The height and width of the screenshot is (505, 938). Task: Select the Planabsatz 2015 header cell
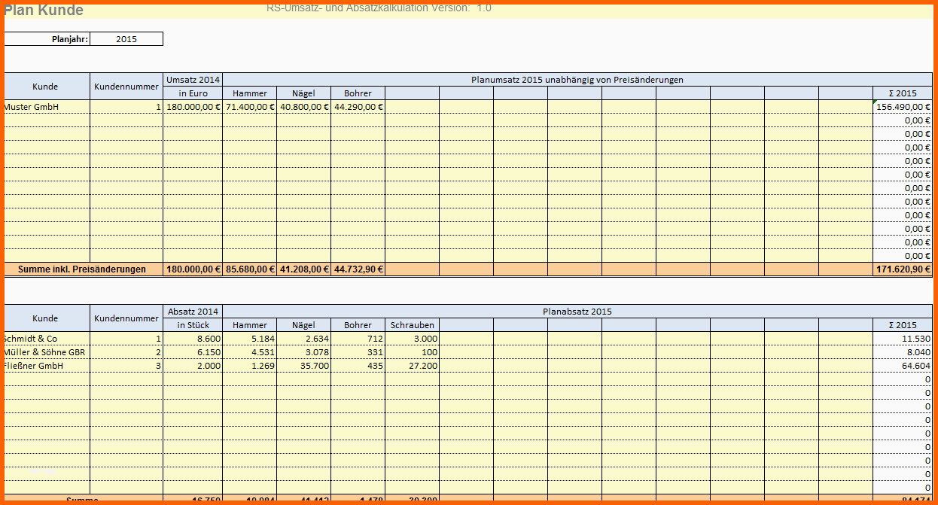(x=577, y=312)
